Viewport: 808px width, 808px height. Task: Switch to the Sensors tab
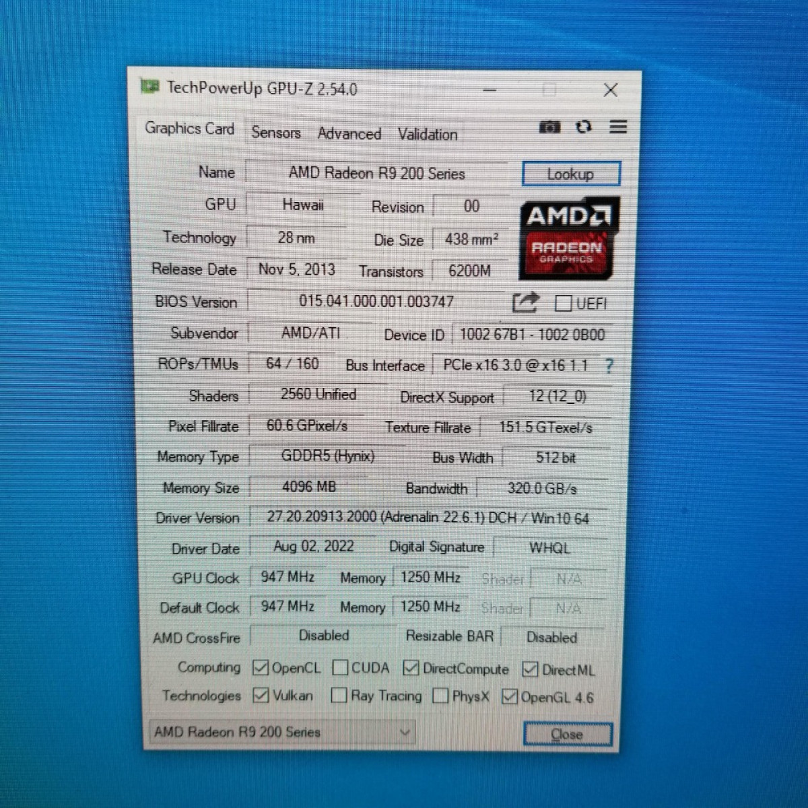276,133
